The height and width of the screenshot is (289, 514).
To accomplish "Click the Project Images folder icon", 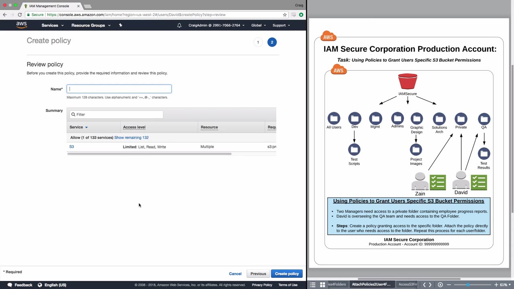I will 416,150.
